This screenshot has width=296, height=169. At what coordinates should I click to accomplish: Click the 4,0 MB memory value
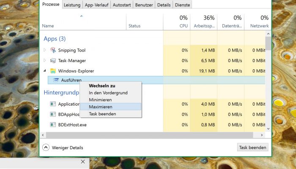[208, 104]
